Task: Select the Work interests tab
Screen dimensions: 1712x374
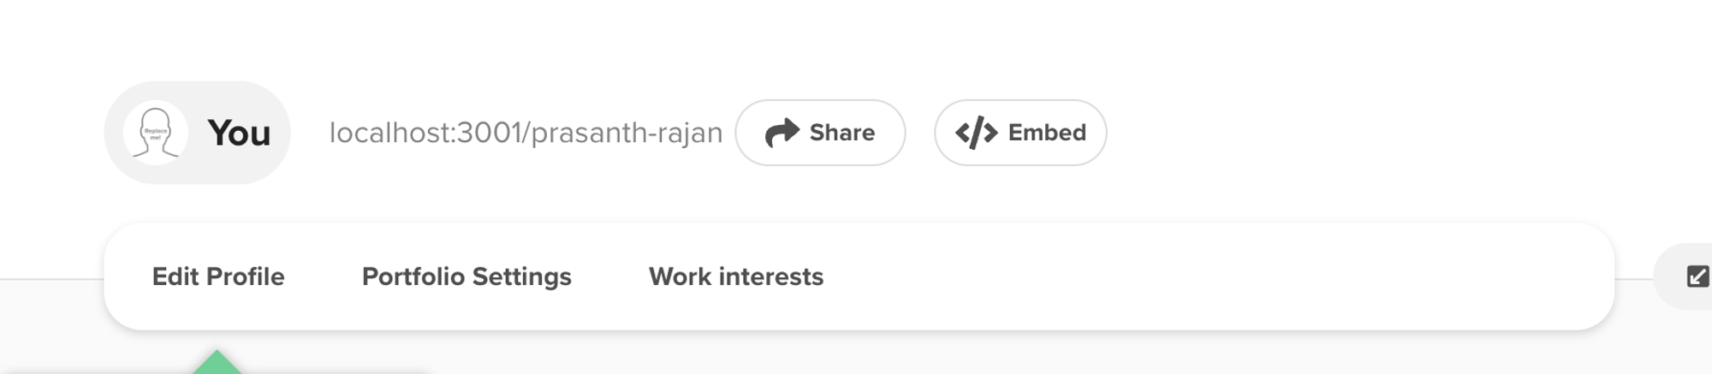Action: (736, 276)
